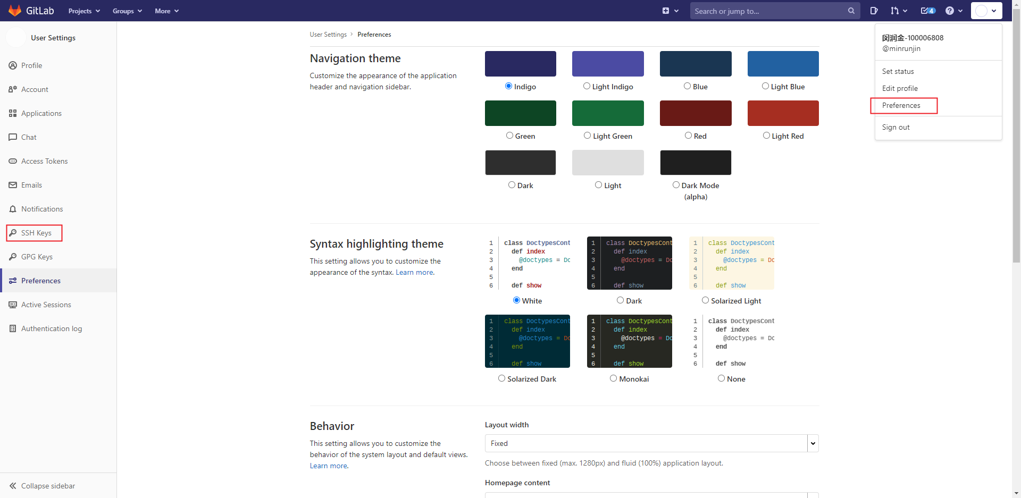Open the Help question mark dropdown

click(954, 11)
